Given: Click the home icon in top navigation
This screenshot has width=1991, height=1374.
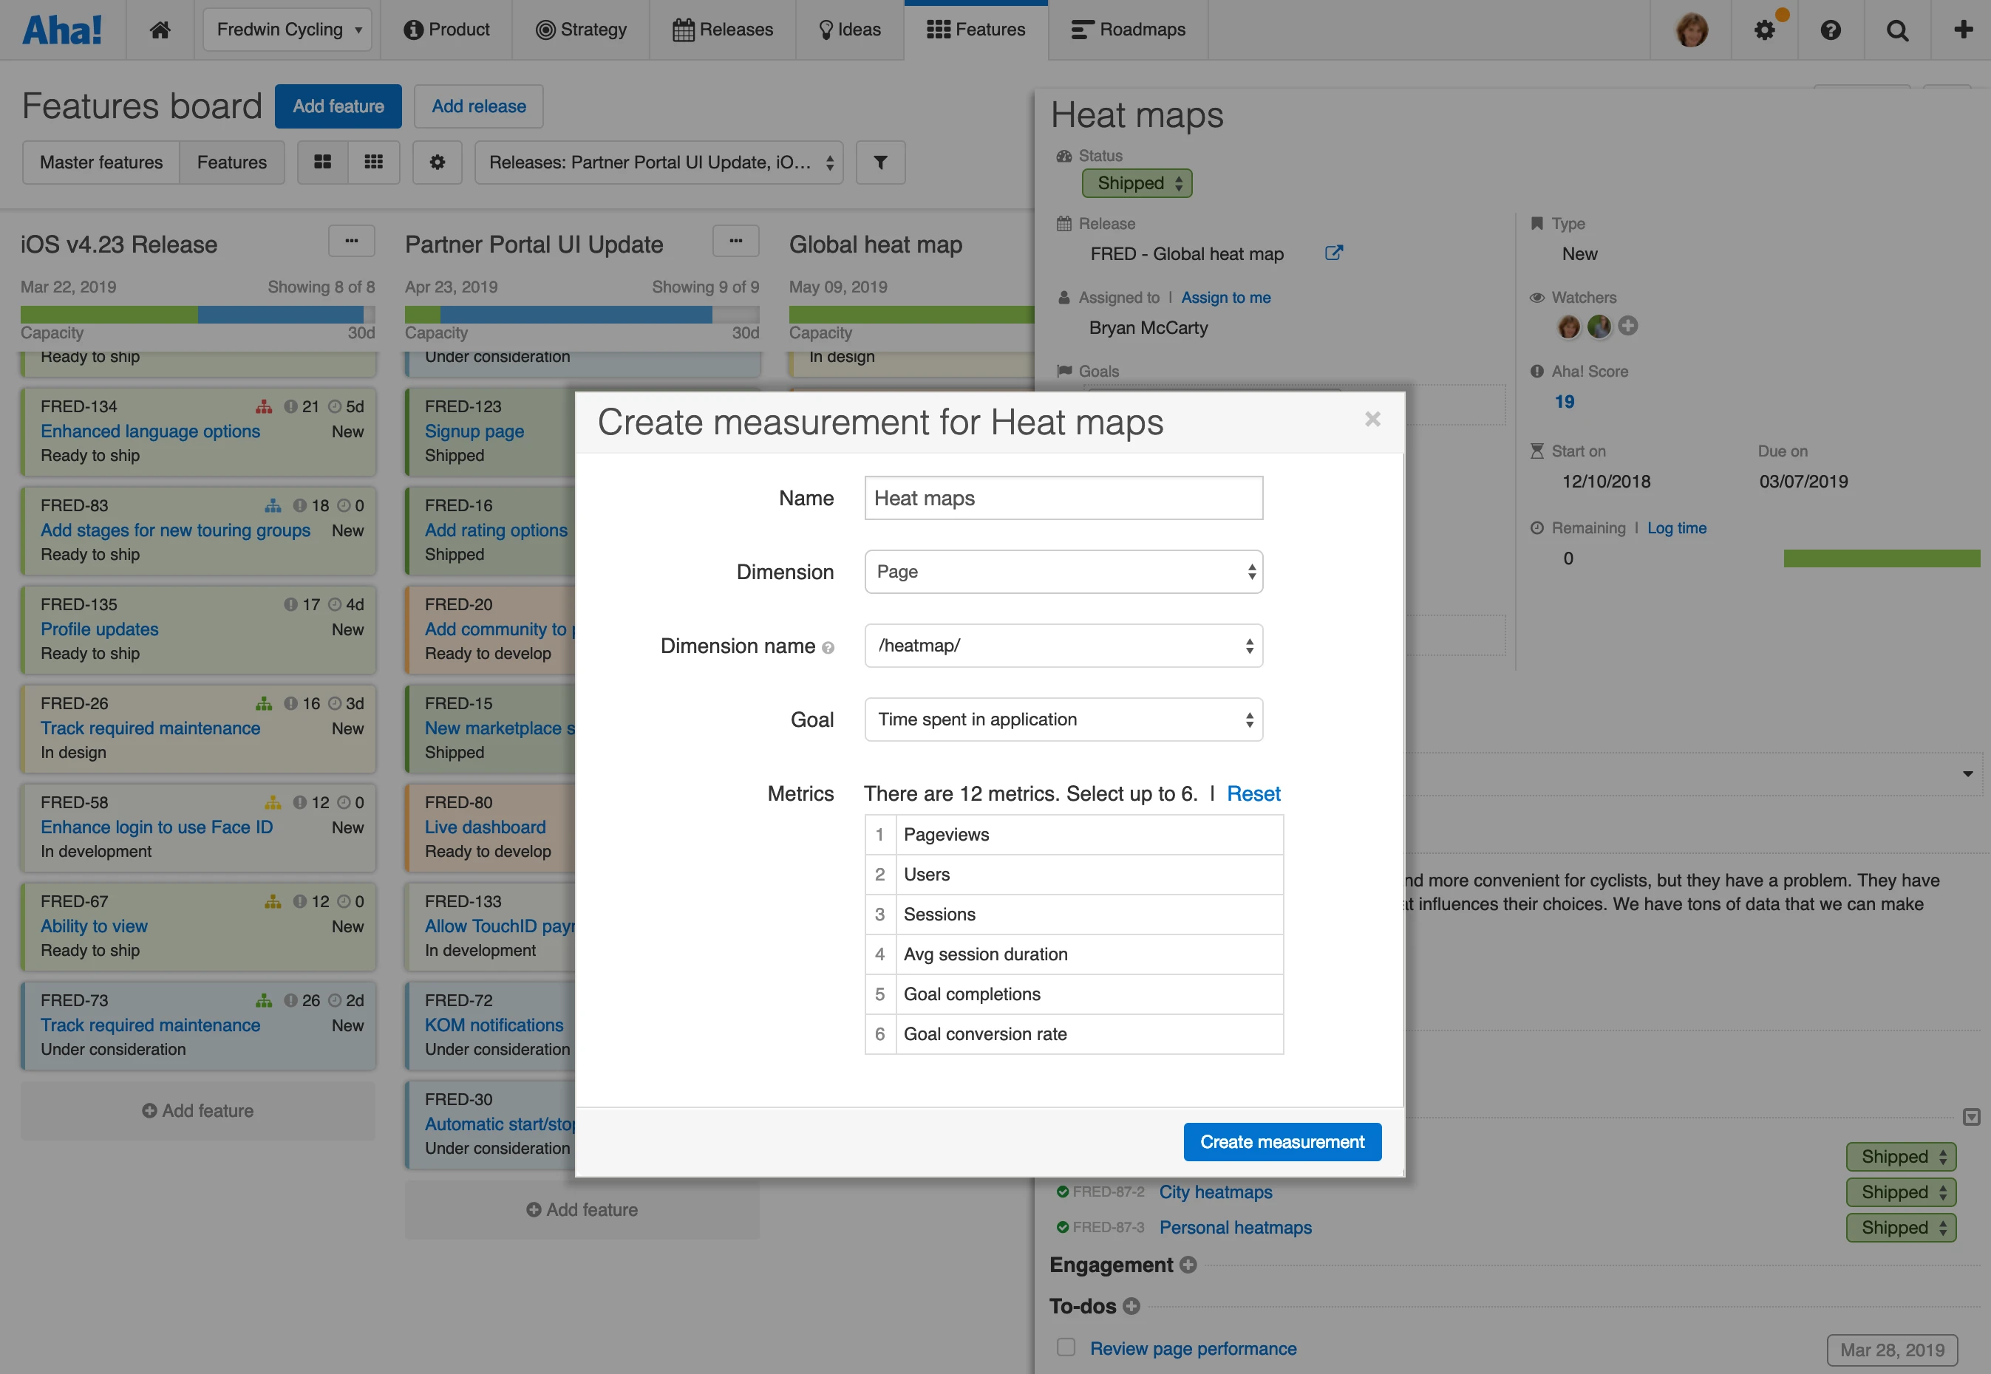Looking at the screenshot, I should coord(160,30).
